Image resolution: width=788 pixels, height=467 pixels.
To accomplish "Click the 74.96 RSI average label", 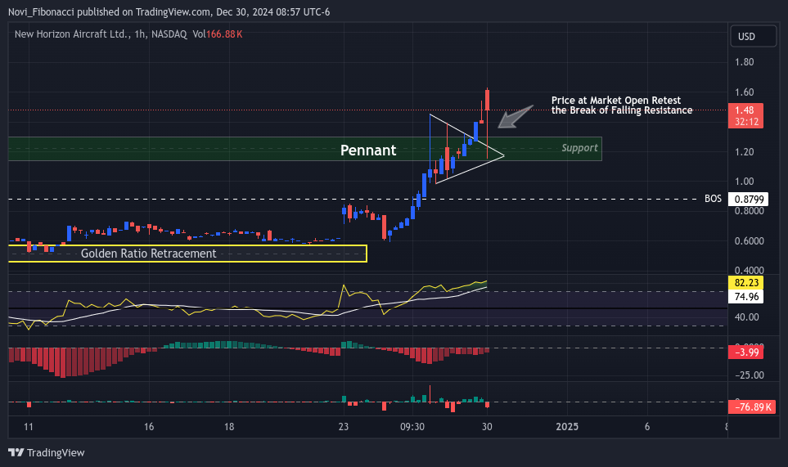I will [745, 296].
